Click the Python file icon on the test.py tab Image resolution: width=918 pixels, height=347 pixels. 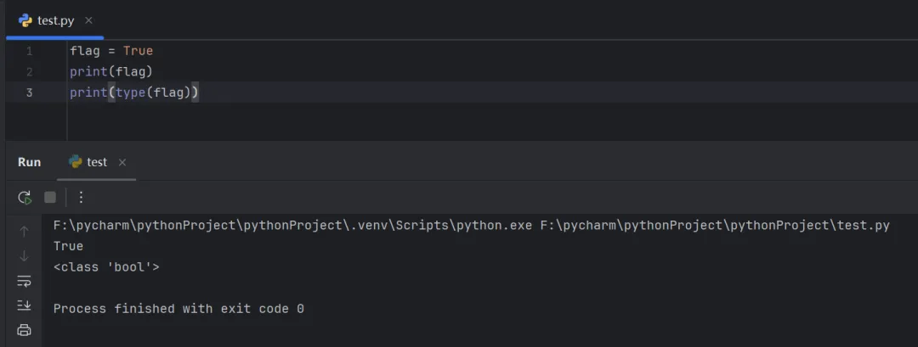click(x=25, y=20)
